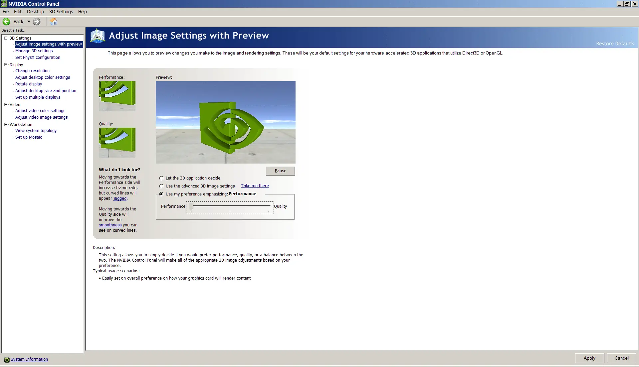Collapse the Display tree node
This screenshot has height=367, width=639.
click(x=6, y=64)
